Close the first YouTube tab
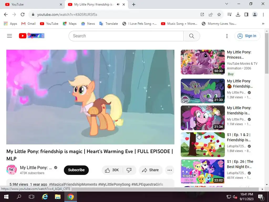The height and width of the screenshot is (202, 269). (61, 4)
